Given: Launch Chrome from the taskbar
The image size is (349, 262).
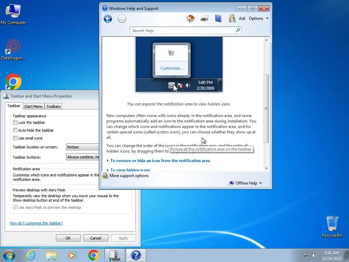Looking at the screenshot, I should click(x=93, y=255).
